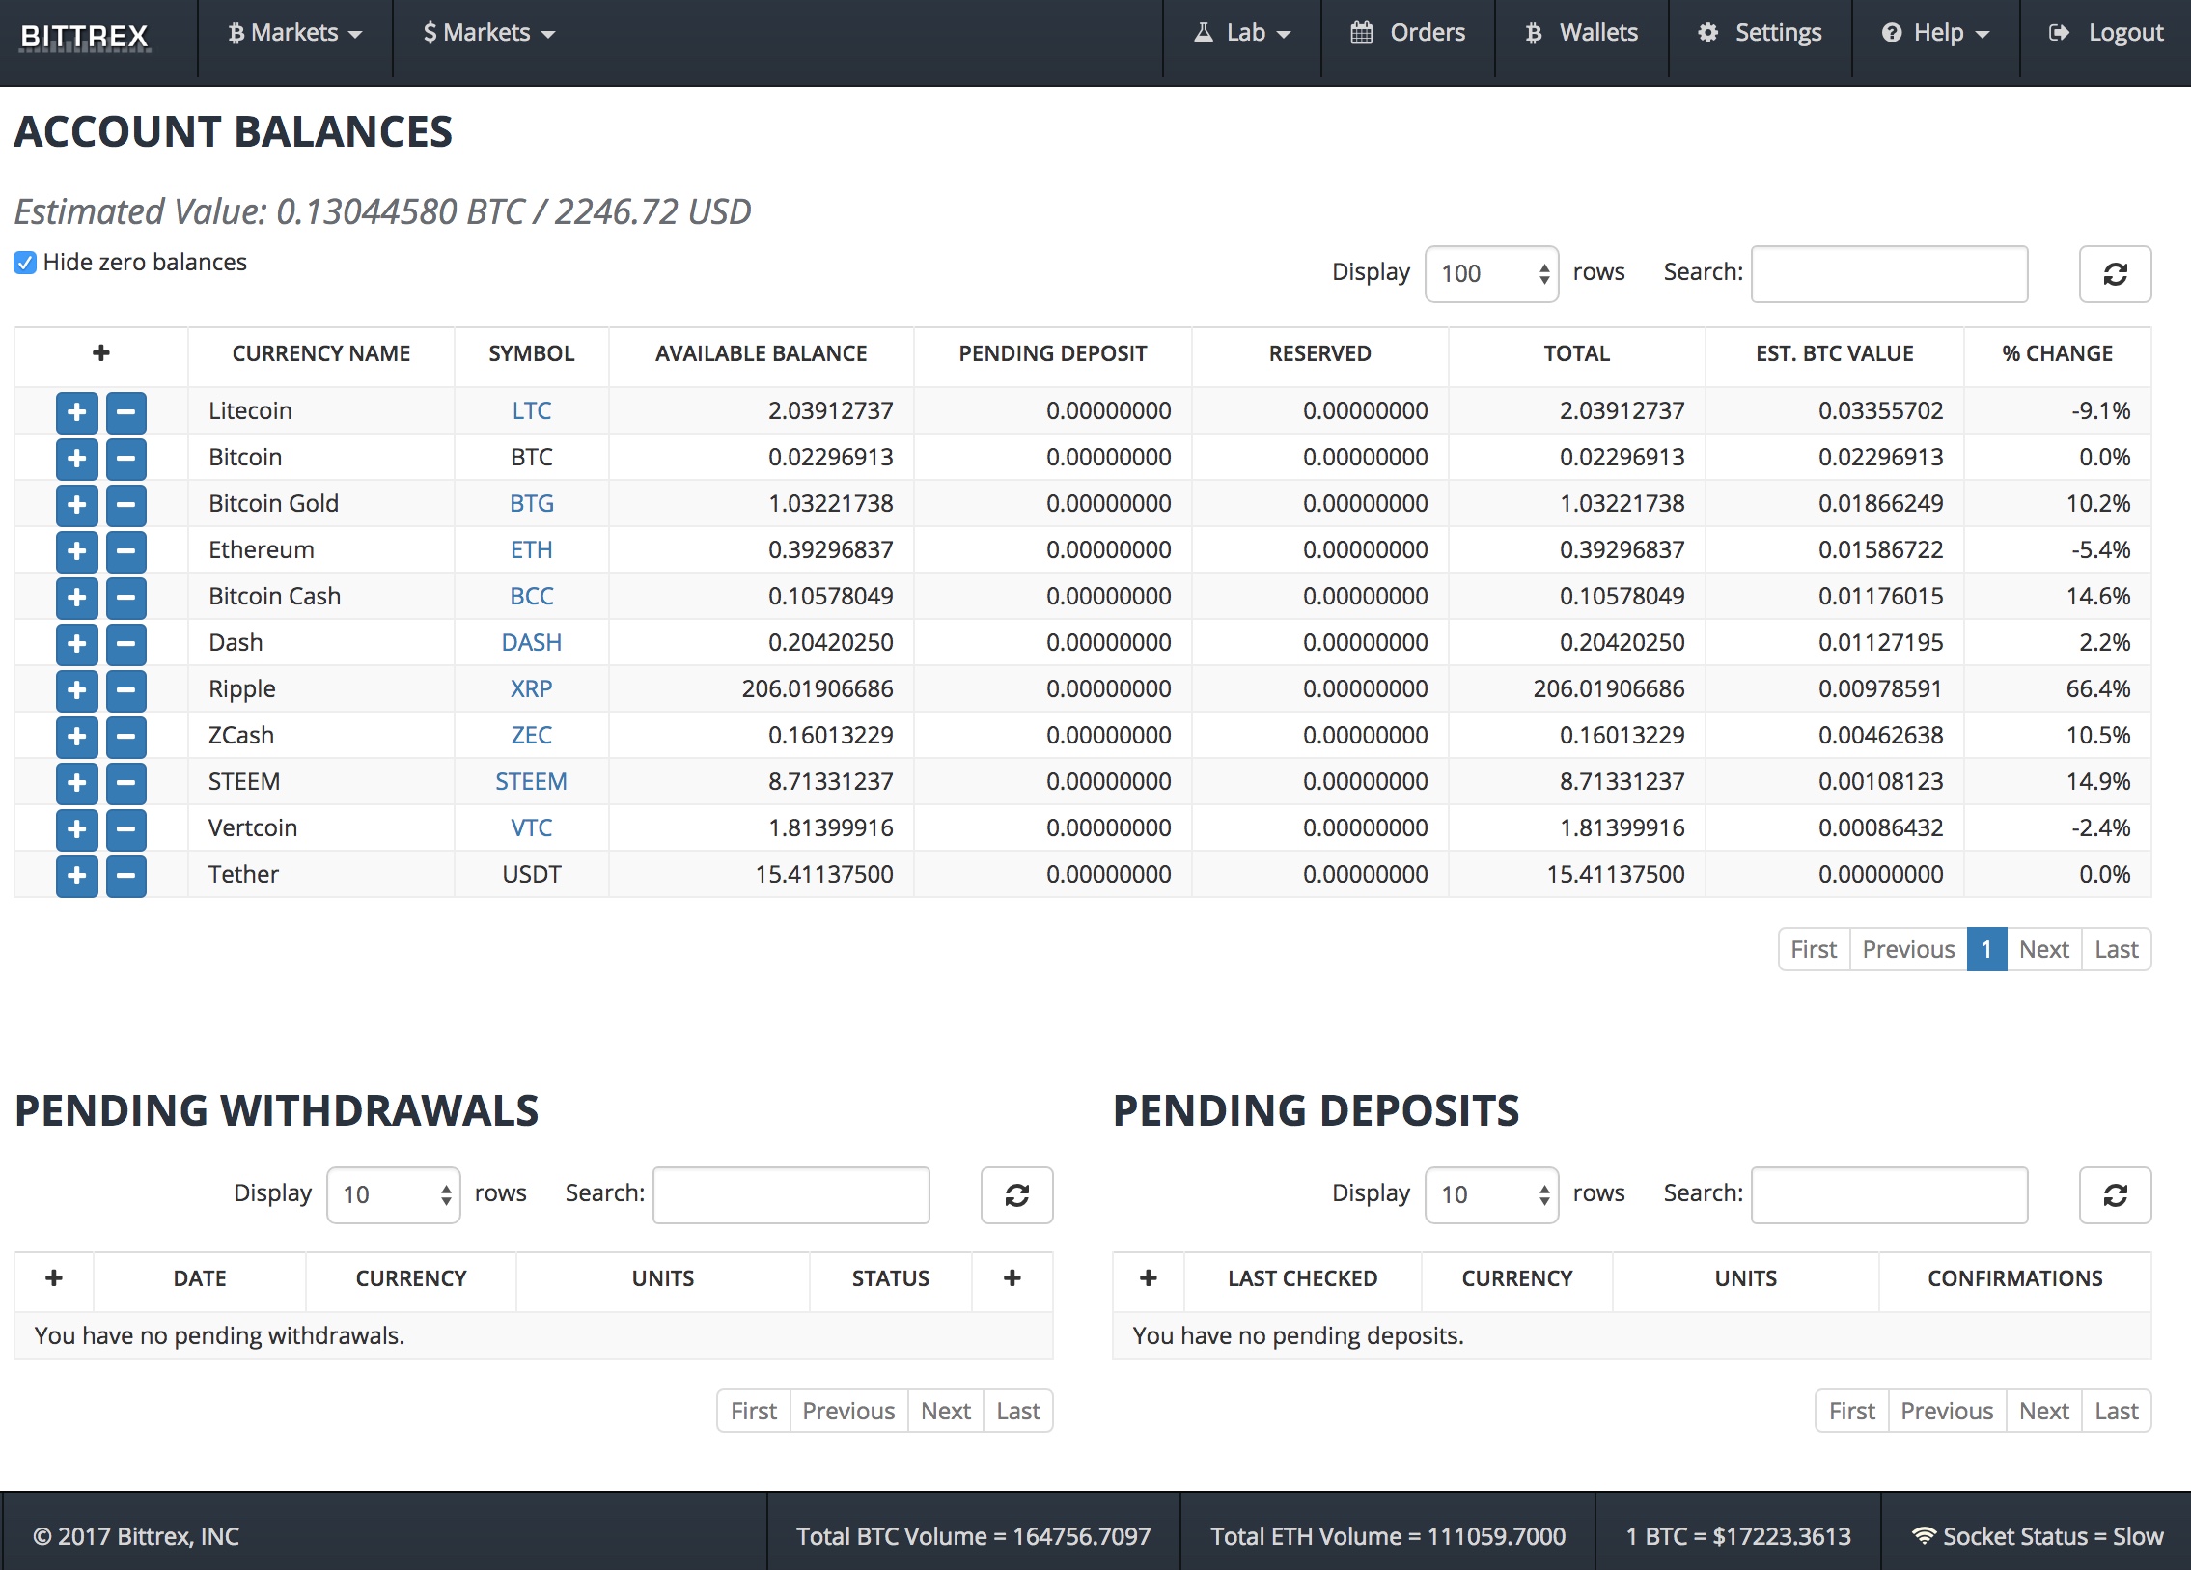
Task: Open the Settings page
Action: (x=1760, y=33)
